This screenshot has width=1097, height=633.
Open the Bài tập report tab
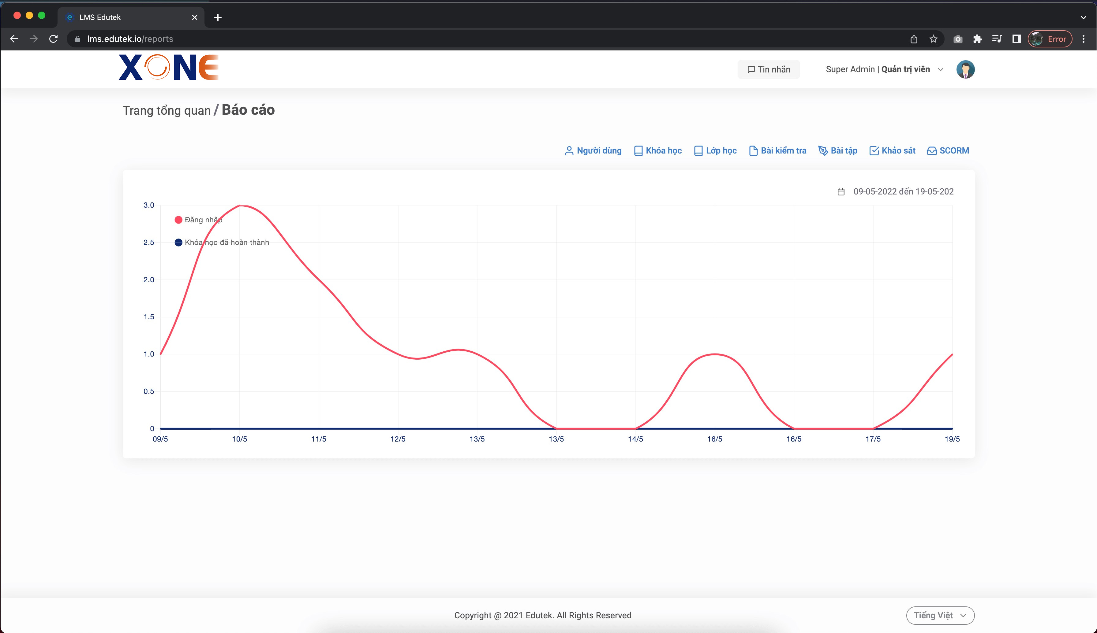(x=838, y=150)
